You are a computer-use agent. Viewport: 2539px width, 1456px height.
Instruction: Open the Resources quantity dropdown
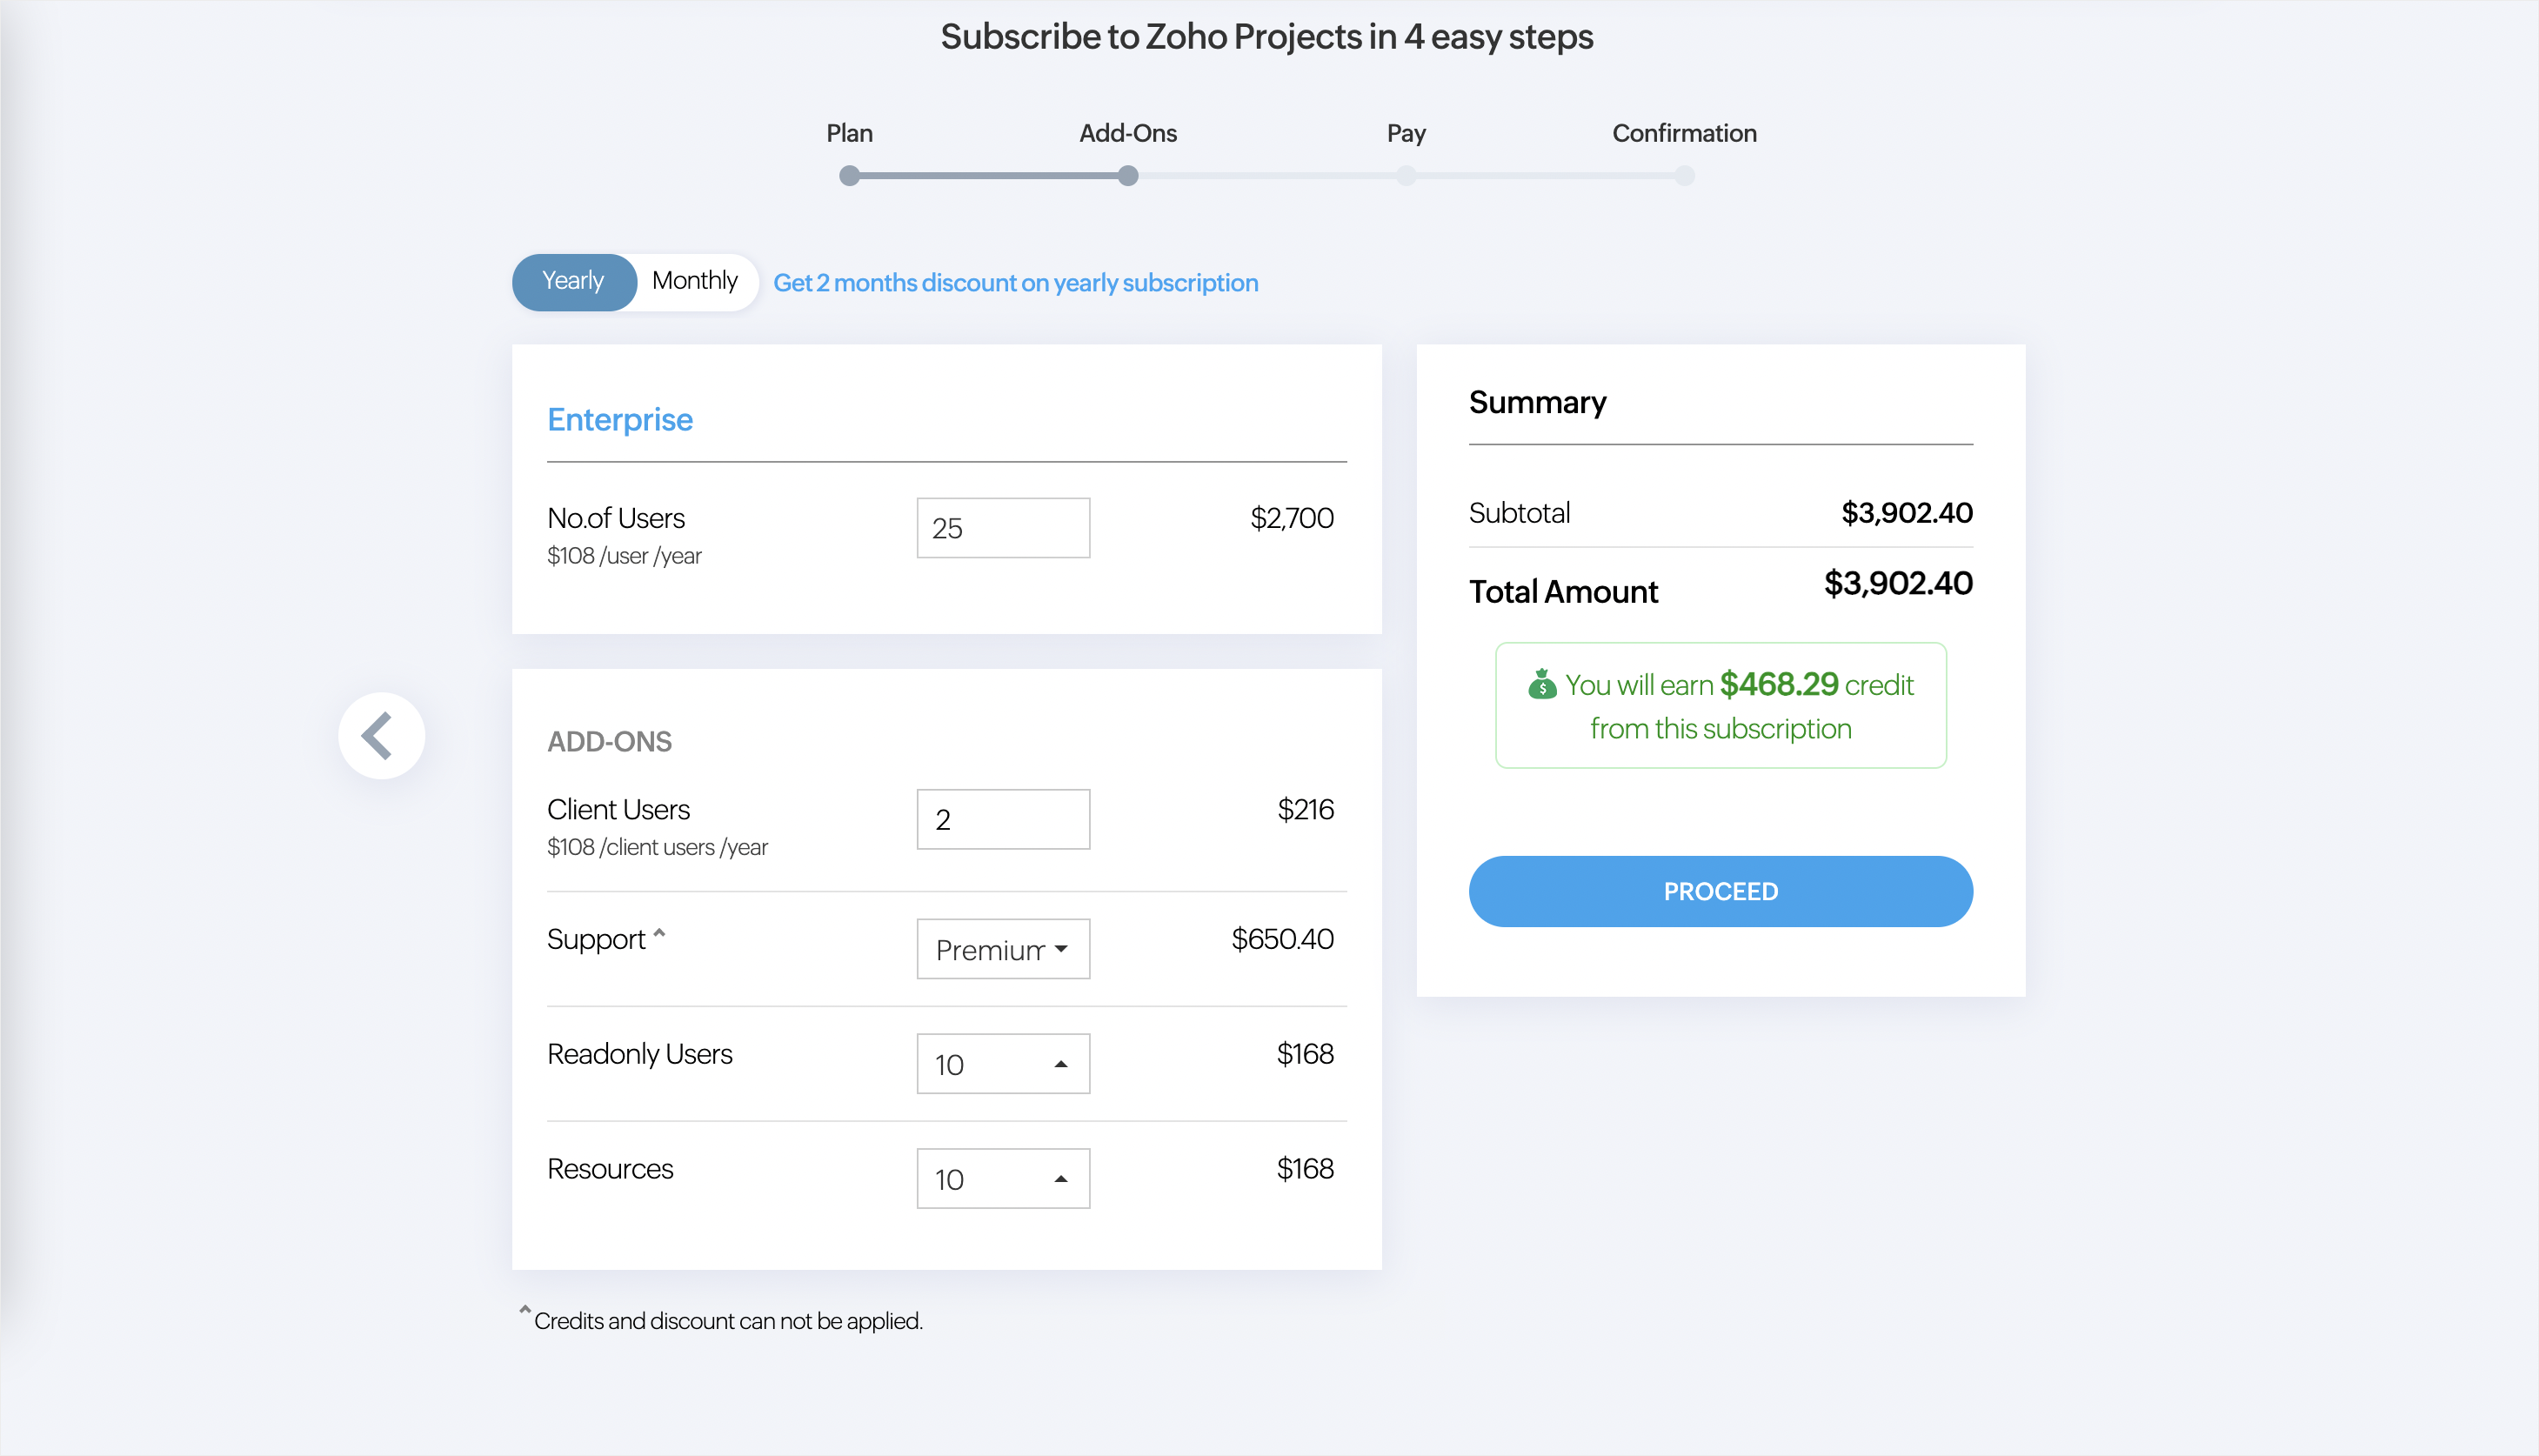(x=1003, y=1179)
